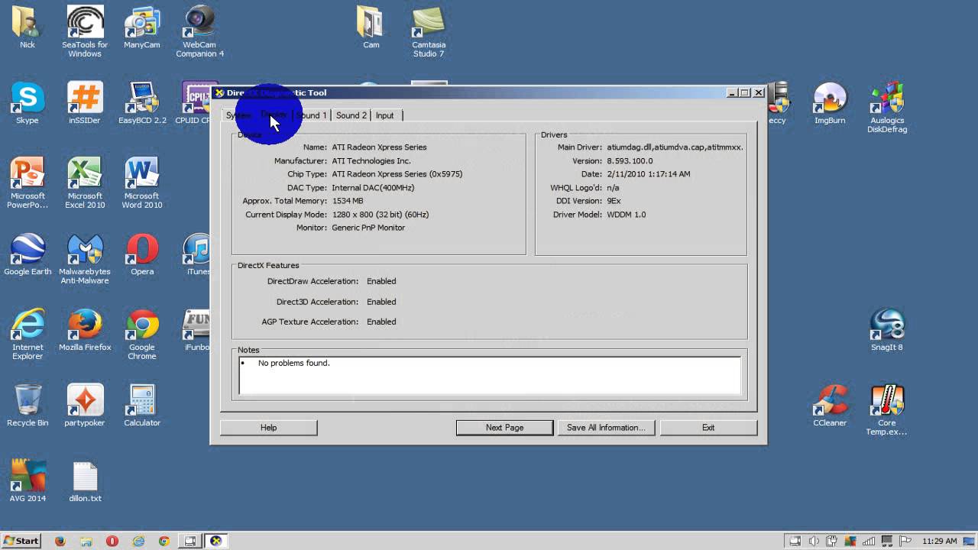The width and height of the screenshot is (978, 550).
Task: Click the 1280 x 800 display mode value
Action: [380, 215]
